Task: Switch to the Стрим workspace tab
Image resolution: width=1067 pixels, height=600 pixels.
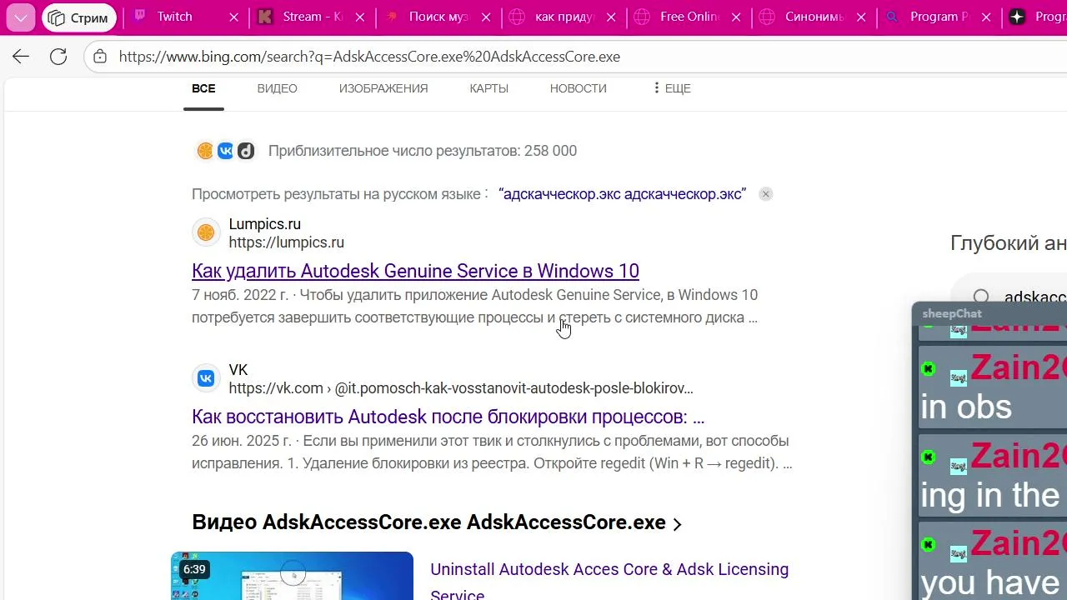Action: [79, 17]
